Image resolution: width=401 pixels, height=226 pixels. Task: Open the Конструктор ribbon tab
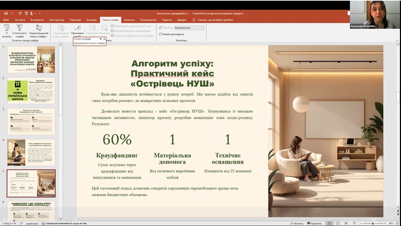[57, 20]
